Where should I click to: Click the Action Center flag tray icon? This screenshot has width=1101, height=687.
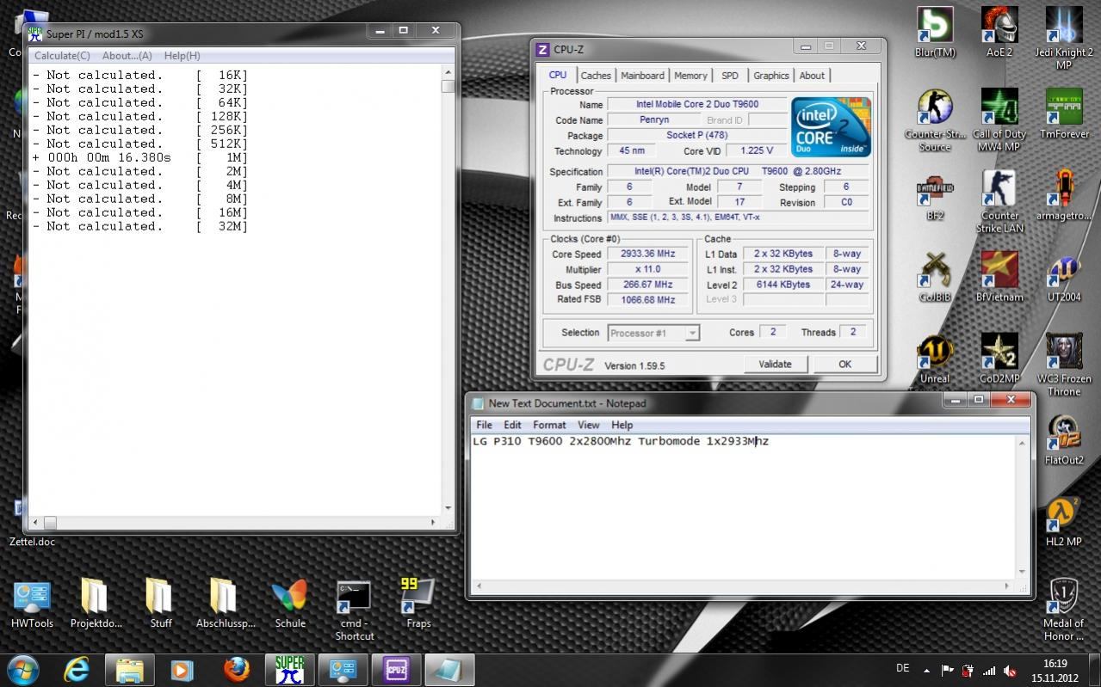pos(947,671)
